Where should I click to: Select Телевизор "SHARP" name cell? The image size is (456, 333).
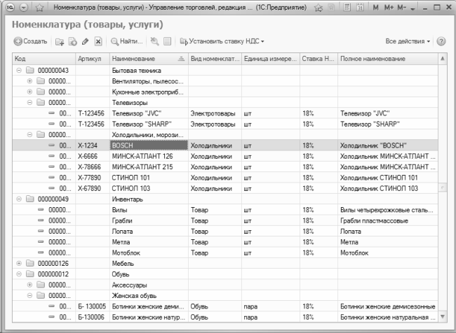(149, 124)
